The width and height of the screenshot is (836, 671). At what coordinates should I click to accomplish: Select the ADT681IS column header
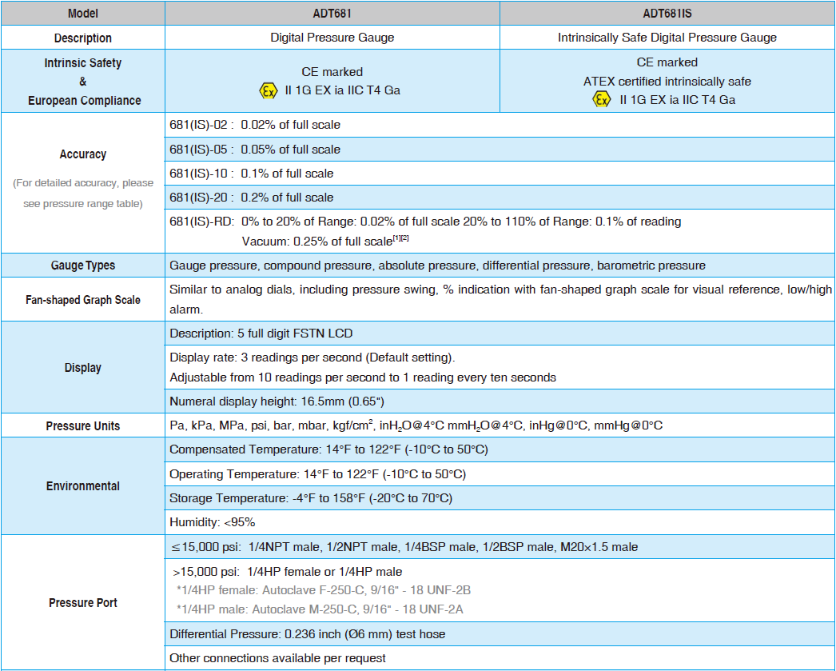[667, 14]
